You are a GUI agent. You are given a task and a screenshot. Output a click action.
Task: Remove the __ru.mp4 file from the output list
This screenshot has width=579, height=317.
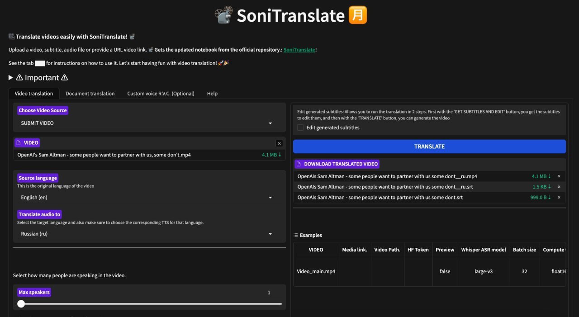[559, 176]
